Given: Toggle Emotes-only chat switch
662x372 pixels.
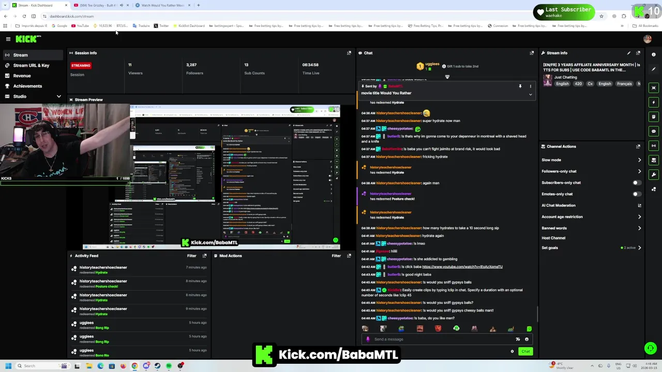Looking at the screenshot, I should click(637, 194).
